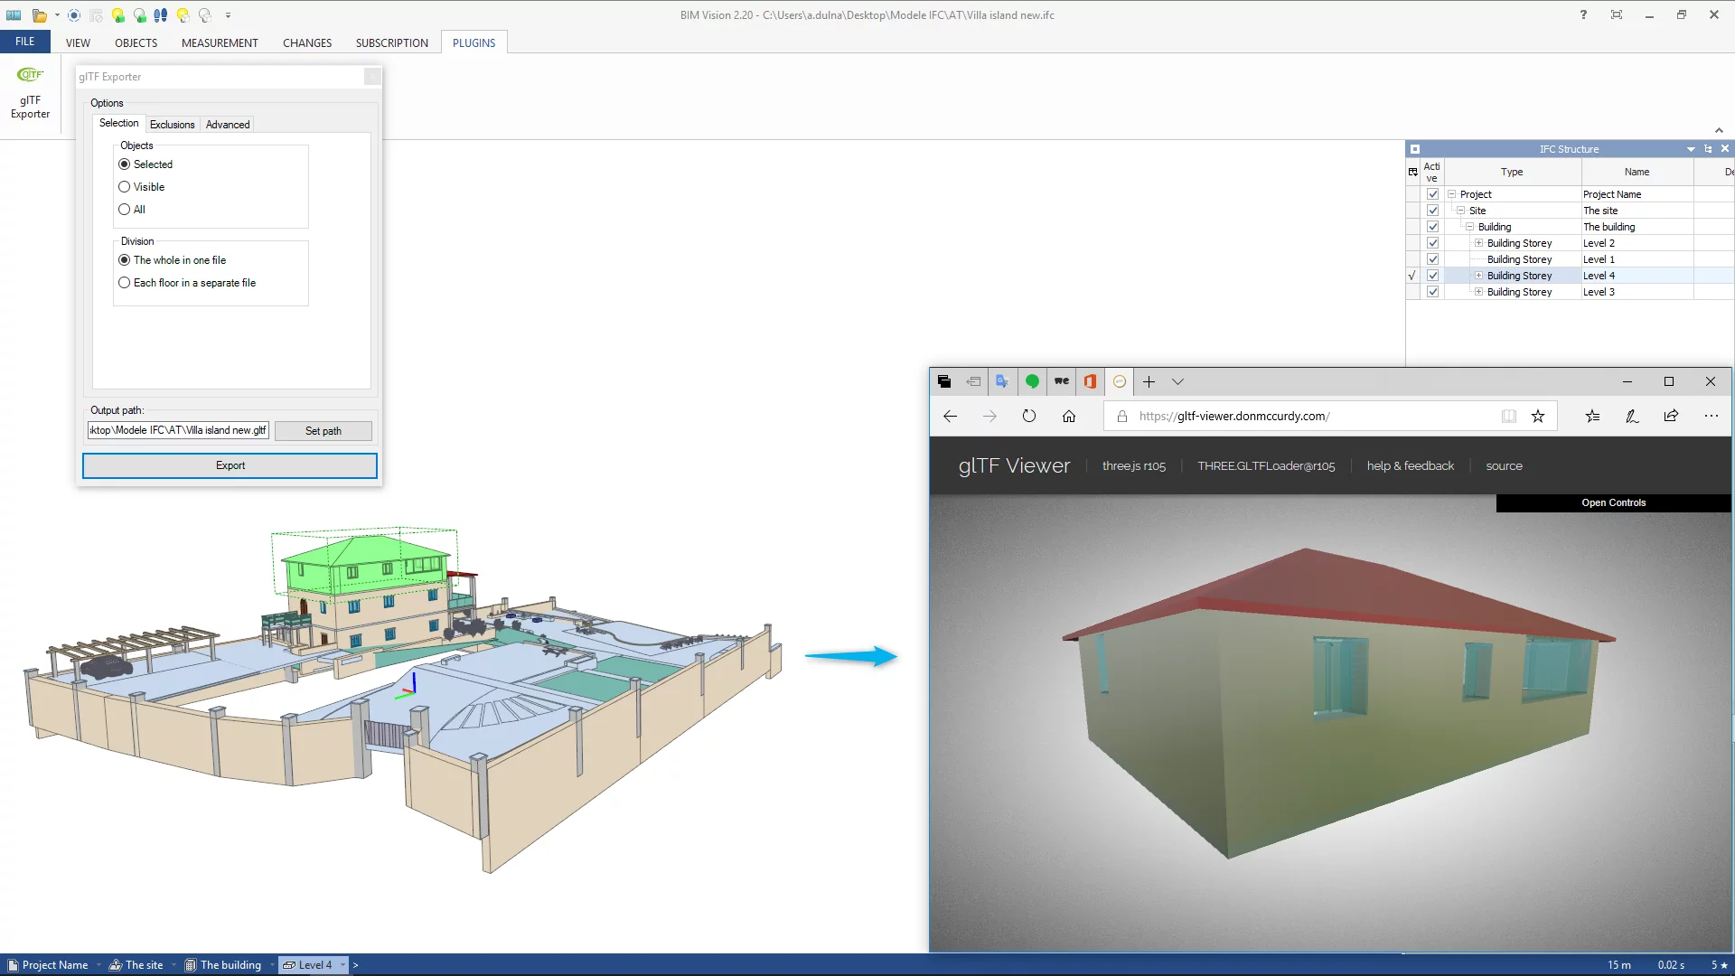Switch to the Exclusions tab

coord(172,125)
